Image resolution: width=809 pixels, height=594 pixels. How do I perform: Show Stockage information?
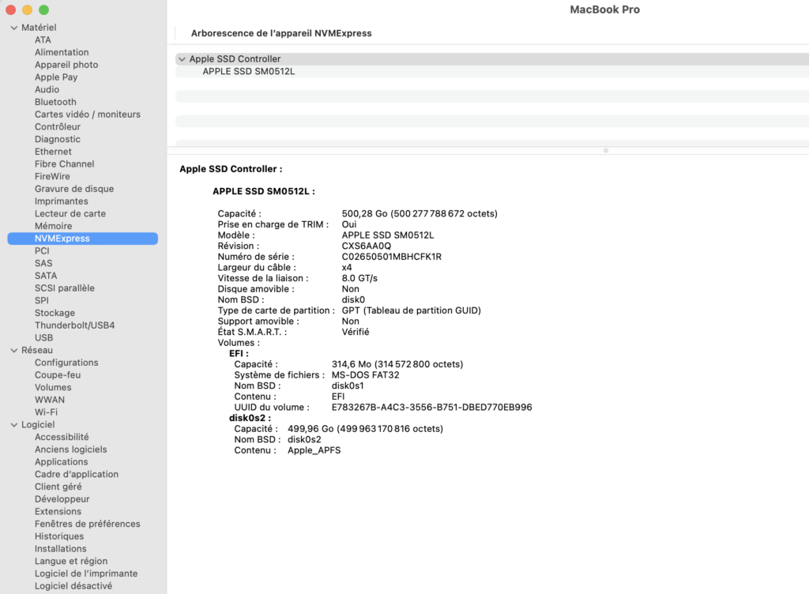55,313
